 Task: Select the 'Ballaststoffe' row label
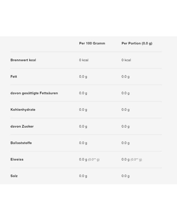(x=21, y=143)
